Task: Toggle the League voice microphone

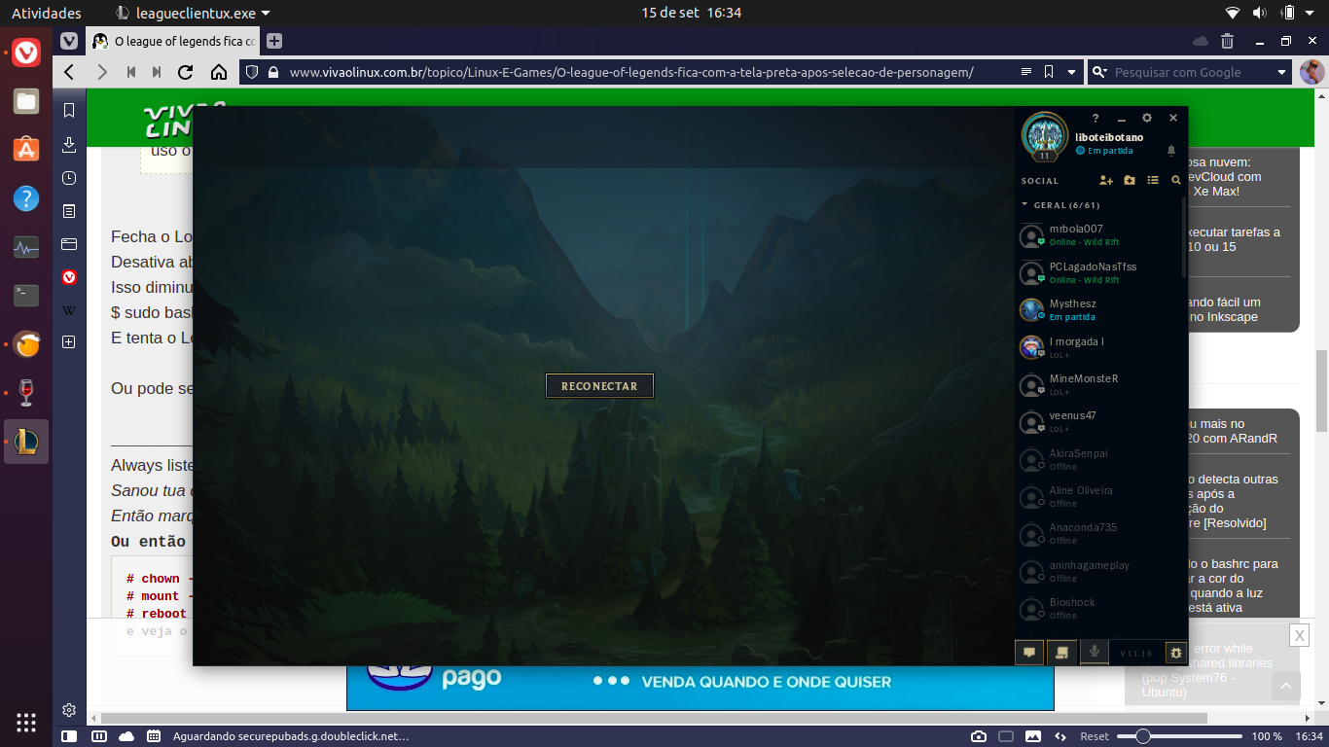Action: (1095, 653)
